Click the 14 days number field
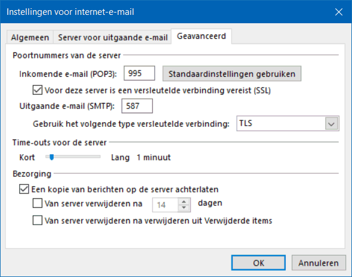The width and height of the screenshot is (352, 277). click(x=165, y=205)
